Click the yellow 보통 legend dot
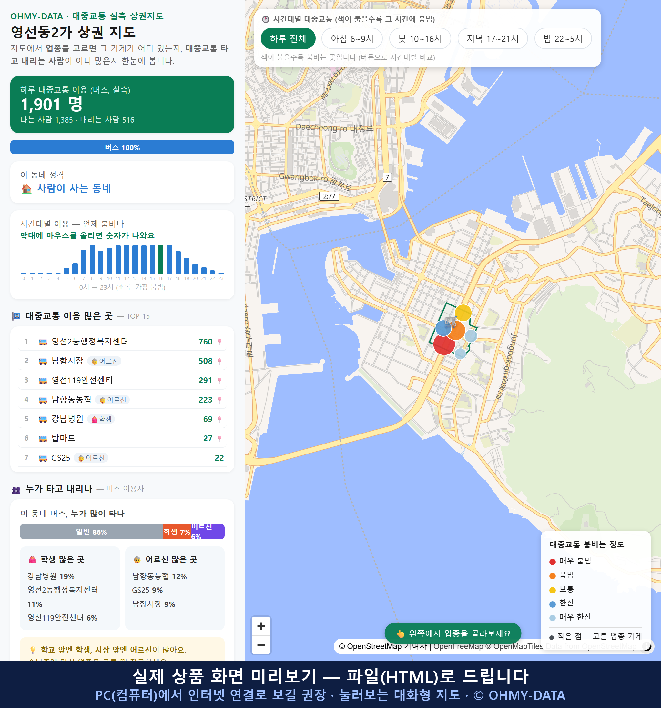Screen dimensions: 661x708 [552, 590]
